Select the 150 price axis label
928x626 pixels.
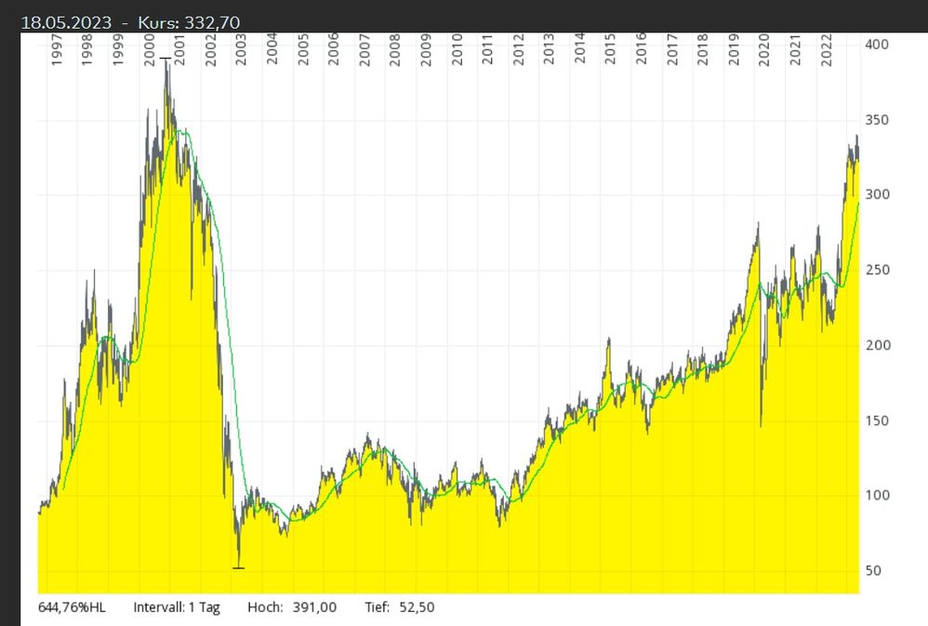[x=877, y=420]
